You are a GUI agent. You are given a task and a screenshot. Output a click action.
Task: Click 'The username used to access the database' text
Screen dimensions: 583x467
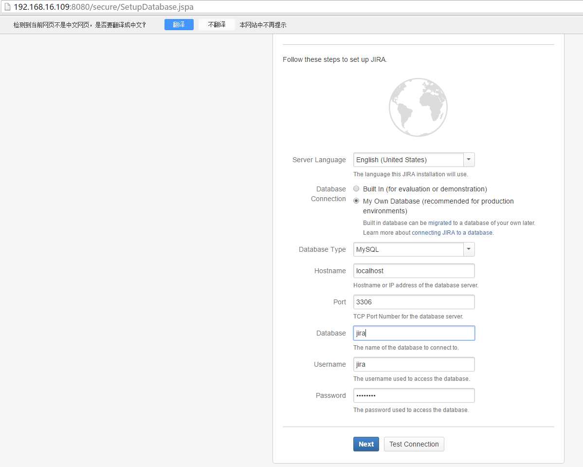tap(412, 379)
